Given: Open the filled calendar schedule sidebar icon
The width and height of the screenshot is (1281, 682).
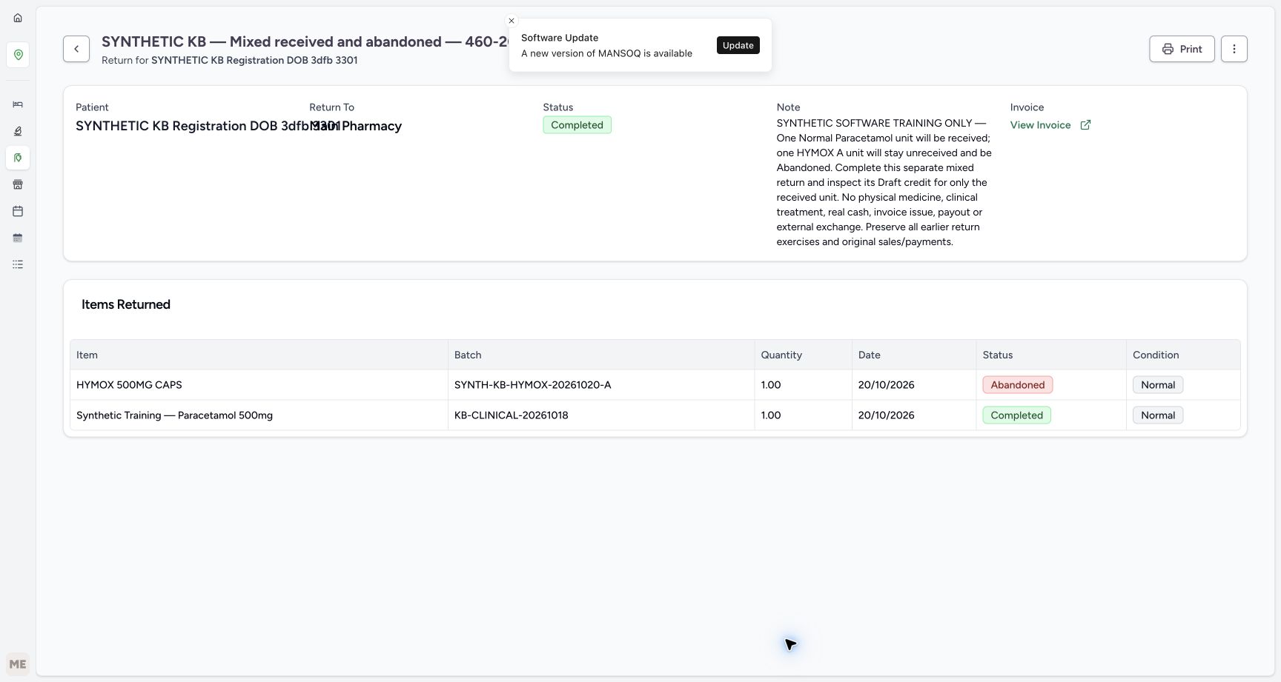Looking at the screenshot, I should pyautogui.click(x=18, y=238).
